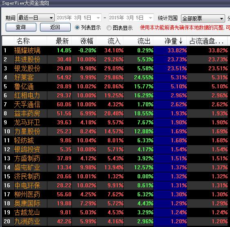Sort by the 净量 column header
This screenshot has height=227, width=230.
pos(174,41)
